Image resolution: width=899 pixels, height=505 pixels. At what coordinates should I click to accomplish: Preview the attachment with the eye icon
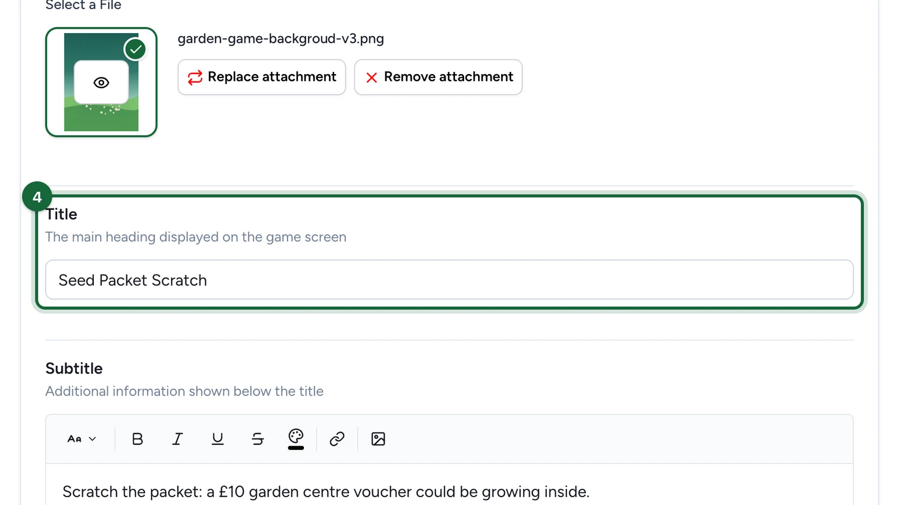click(101, 82)
